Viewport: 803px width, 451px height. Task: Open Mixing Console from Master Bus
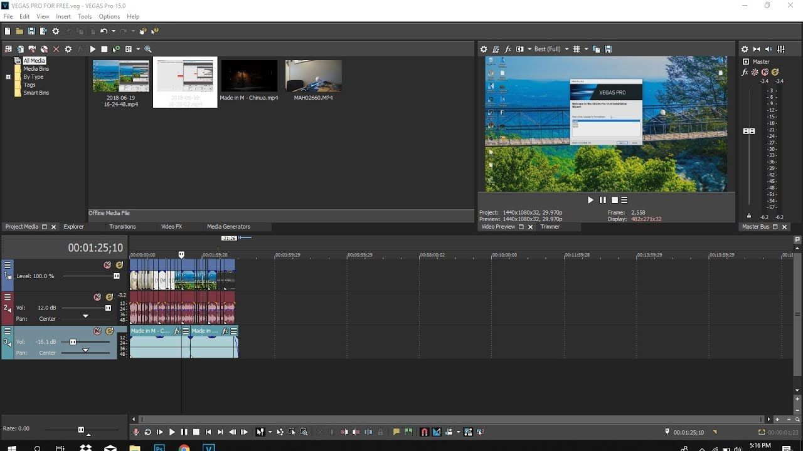coord(781,49)
